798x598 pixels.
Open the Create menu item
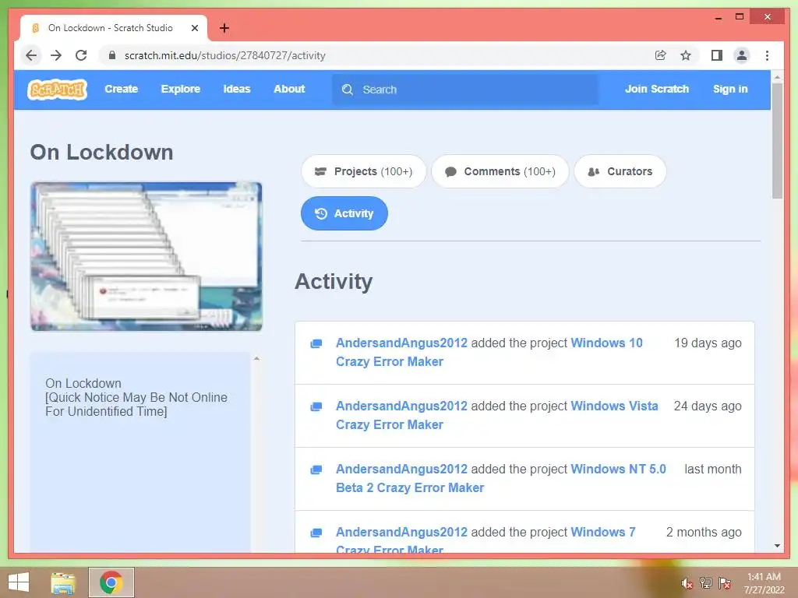pyautogui.click(x=121, y=89)
